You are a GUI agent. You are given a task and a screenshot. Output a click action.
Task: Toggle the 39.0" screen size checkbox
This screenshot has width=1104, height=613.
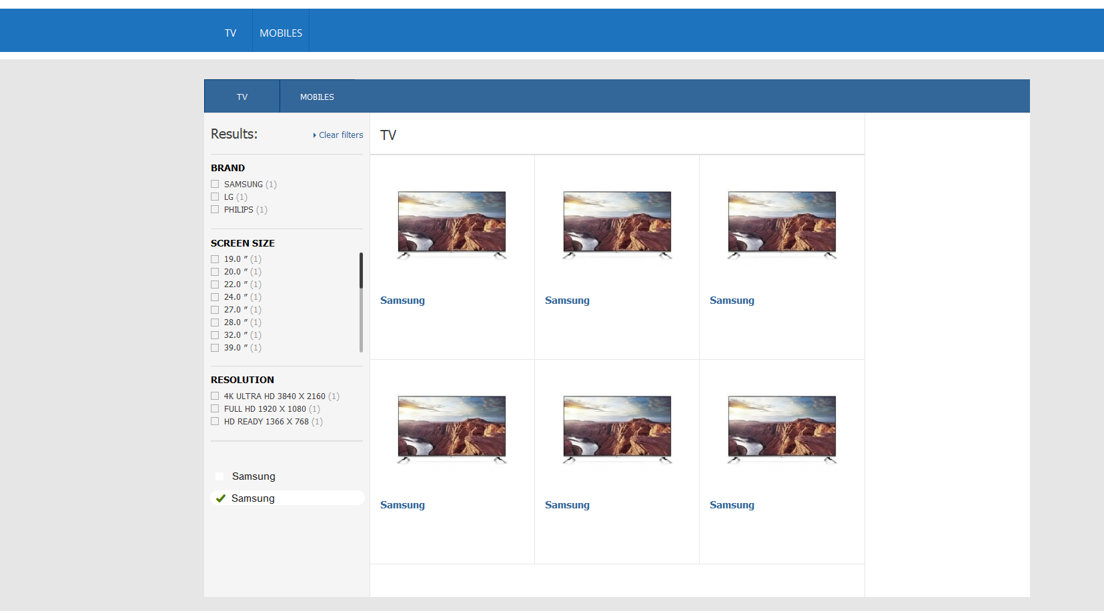pyautogui.click(x=215, y=348)
